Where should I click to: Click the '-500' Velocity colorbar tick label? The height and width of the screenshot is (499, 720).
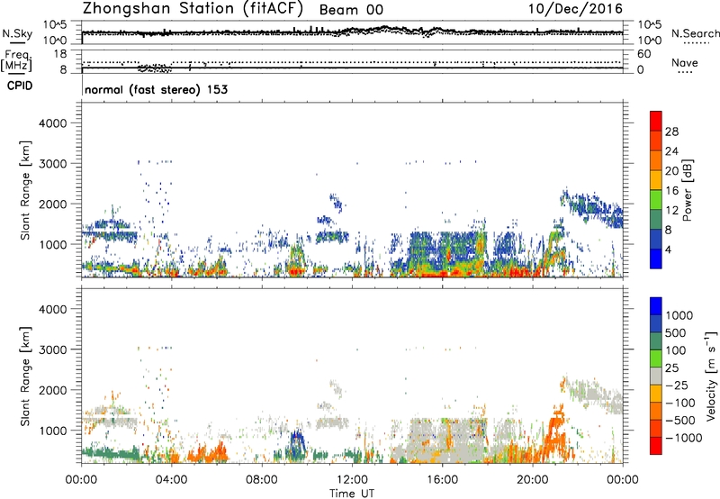coord(680,420)
